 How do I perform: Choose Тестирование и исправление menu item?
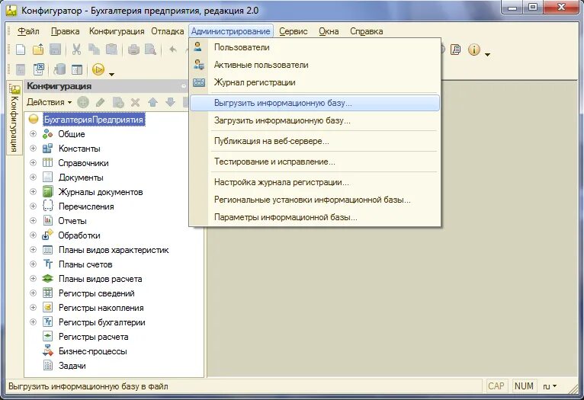click(315, 162)
